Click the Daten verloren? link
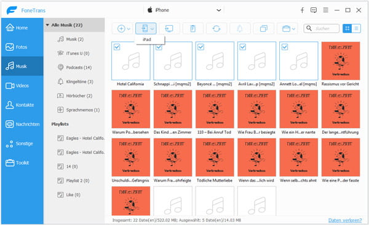The image size is (369, 225). [x=345, y=220]
